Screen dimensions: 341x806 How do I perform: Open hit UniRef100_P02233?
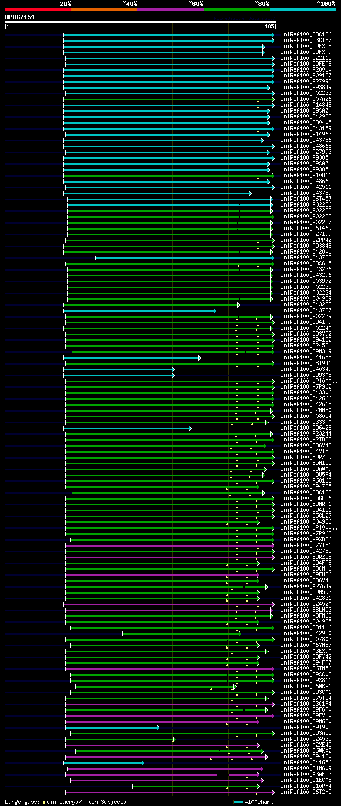tap(306, 93)
